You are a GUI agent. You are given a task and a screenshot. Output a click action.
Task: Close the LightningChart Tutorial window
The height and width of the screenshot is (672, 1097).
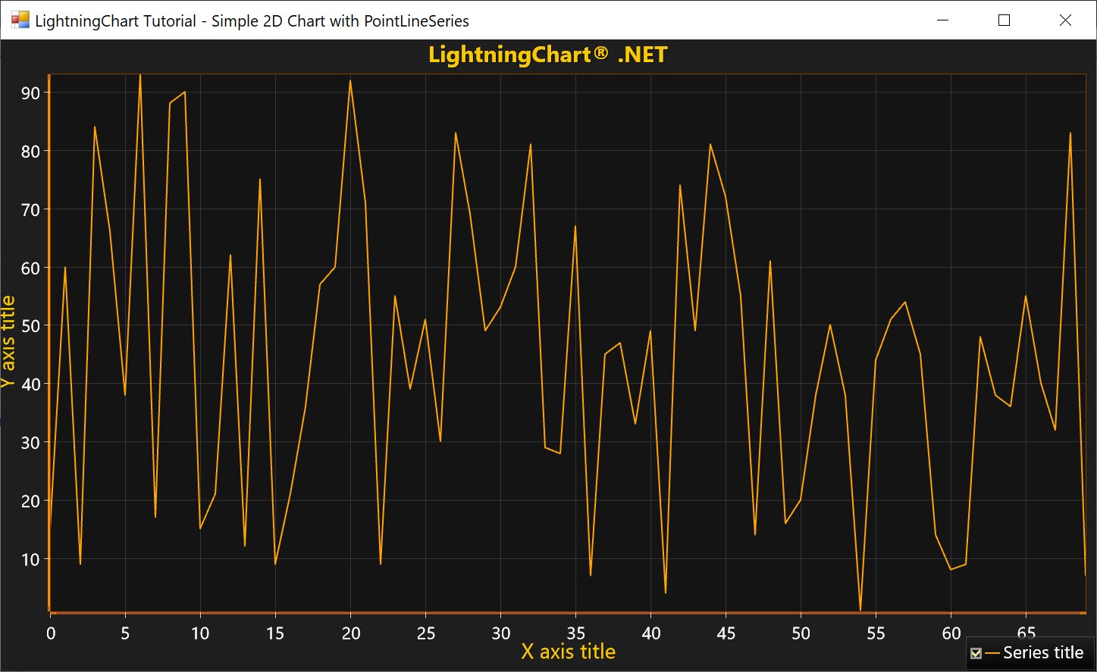(x=1065, y=20)
